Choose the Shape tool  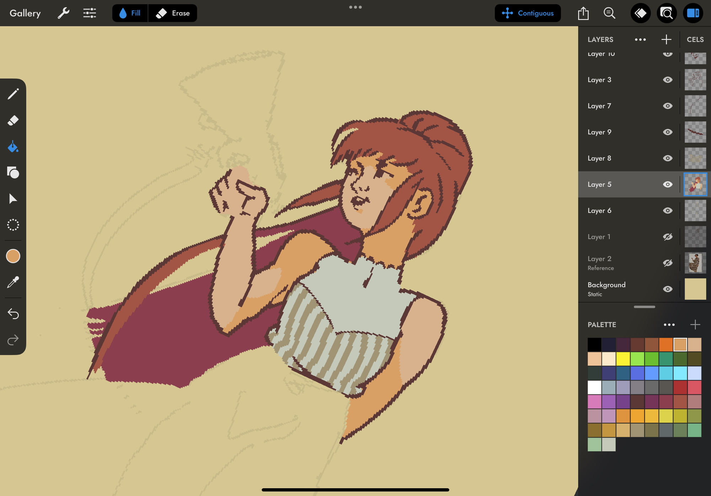13,173
